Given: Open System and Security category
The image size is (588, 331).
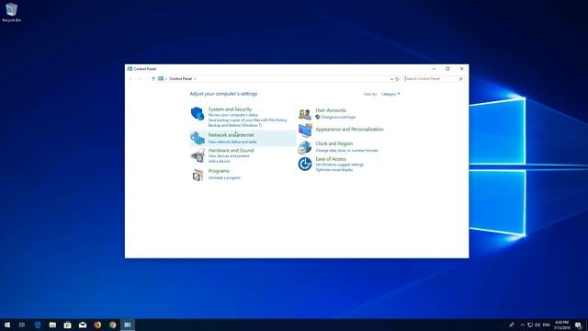Looking at the screenshot, I should click(230, 109).
